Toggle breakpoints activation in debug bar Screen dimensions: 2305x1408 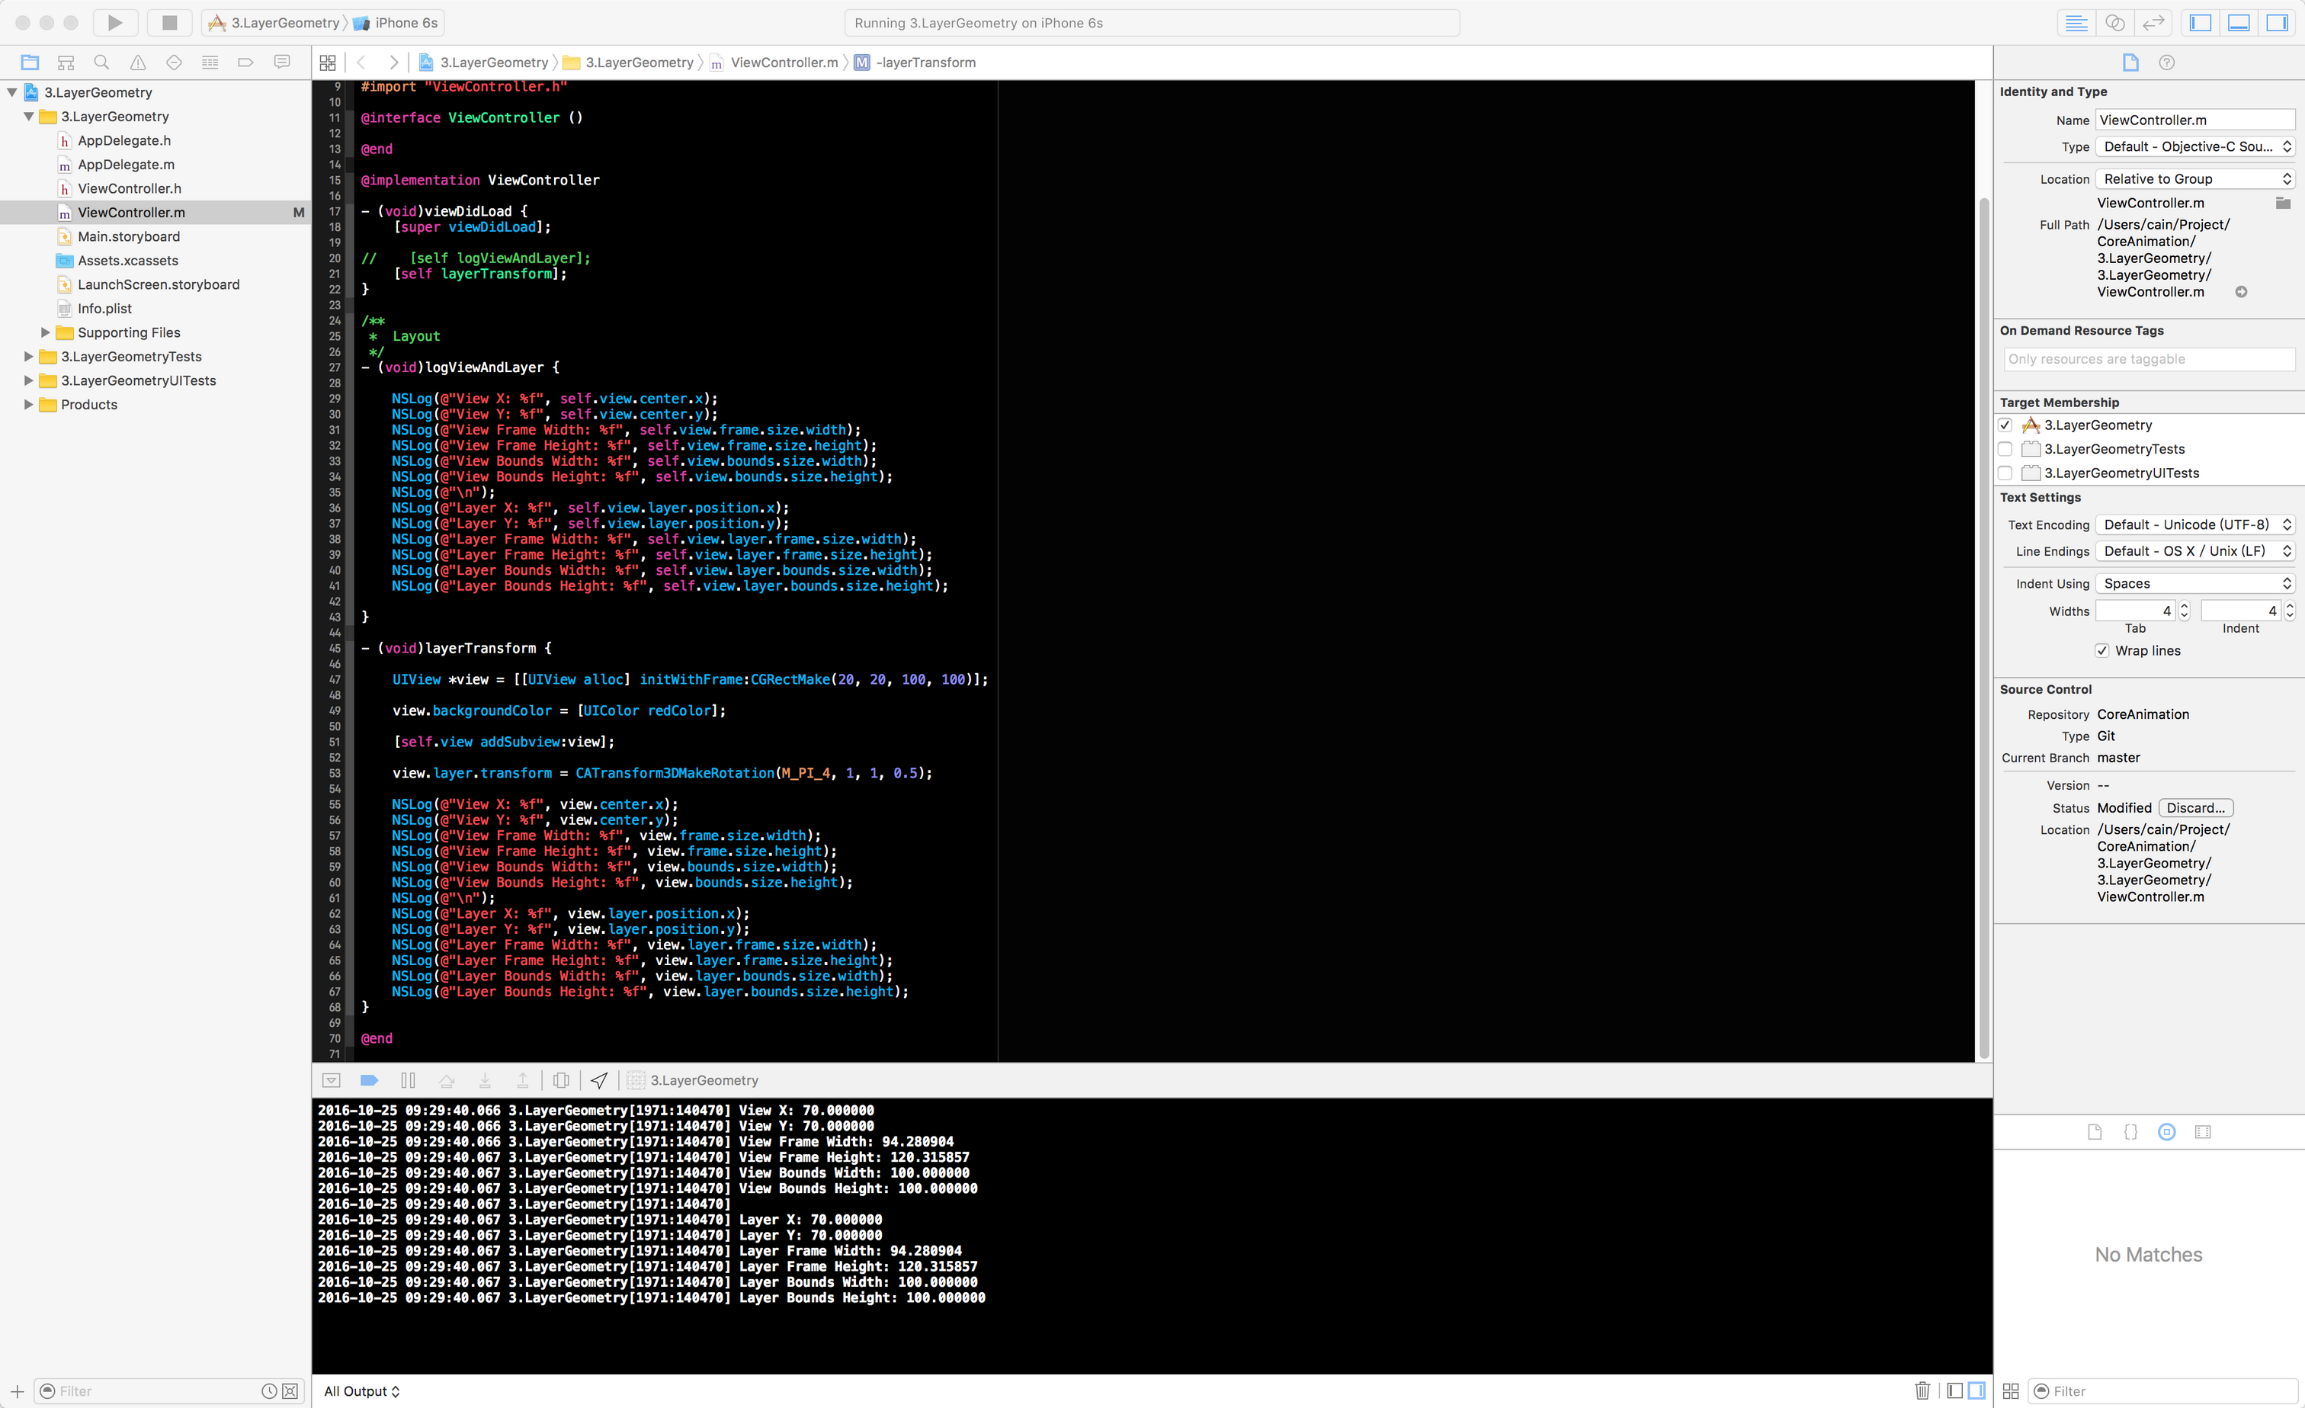[369, 1080]
